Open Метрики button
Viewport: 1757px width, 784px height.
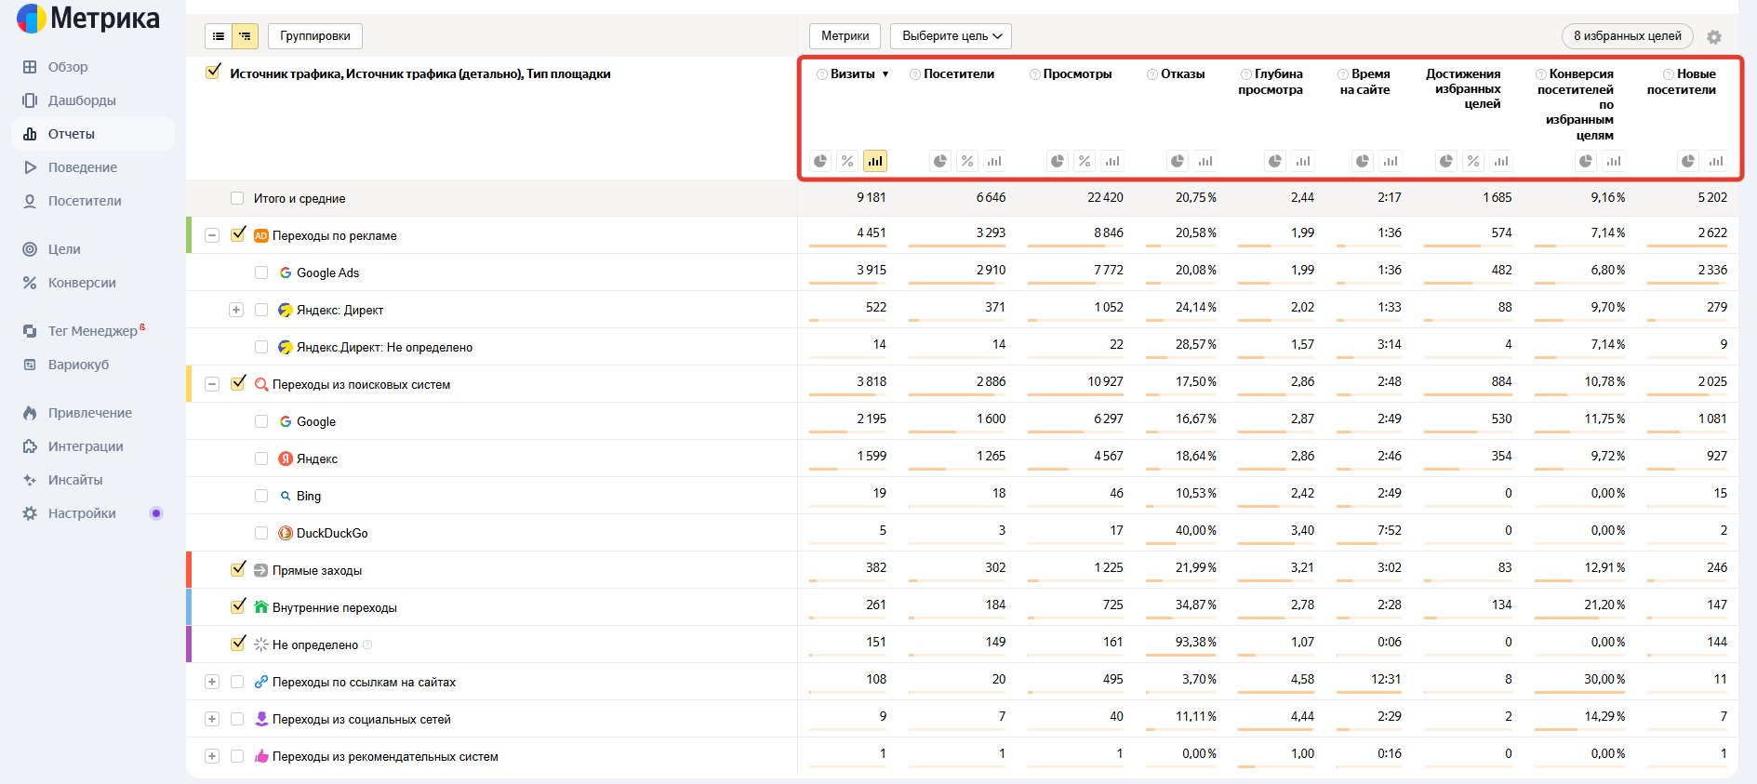[x=845, y=36]
